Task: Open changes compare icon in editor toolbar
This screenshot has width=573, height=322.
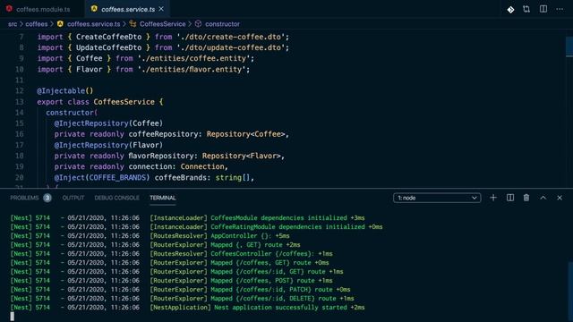Action: tap(526, 9)
